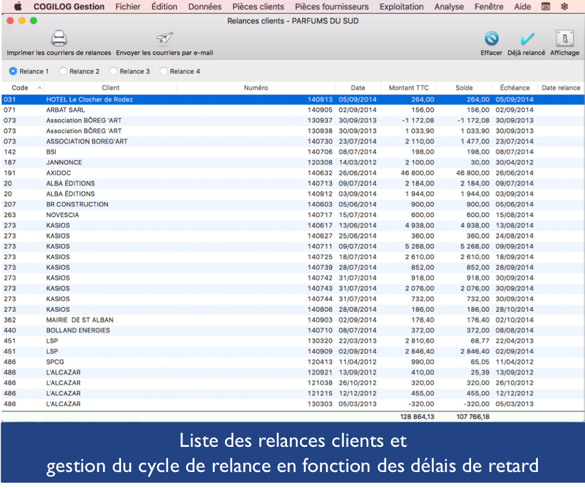
Task: Sort by the Date relance column header
Action: pyautogui.click(x=561, y=88)
